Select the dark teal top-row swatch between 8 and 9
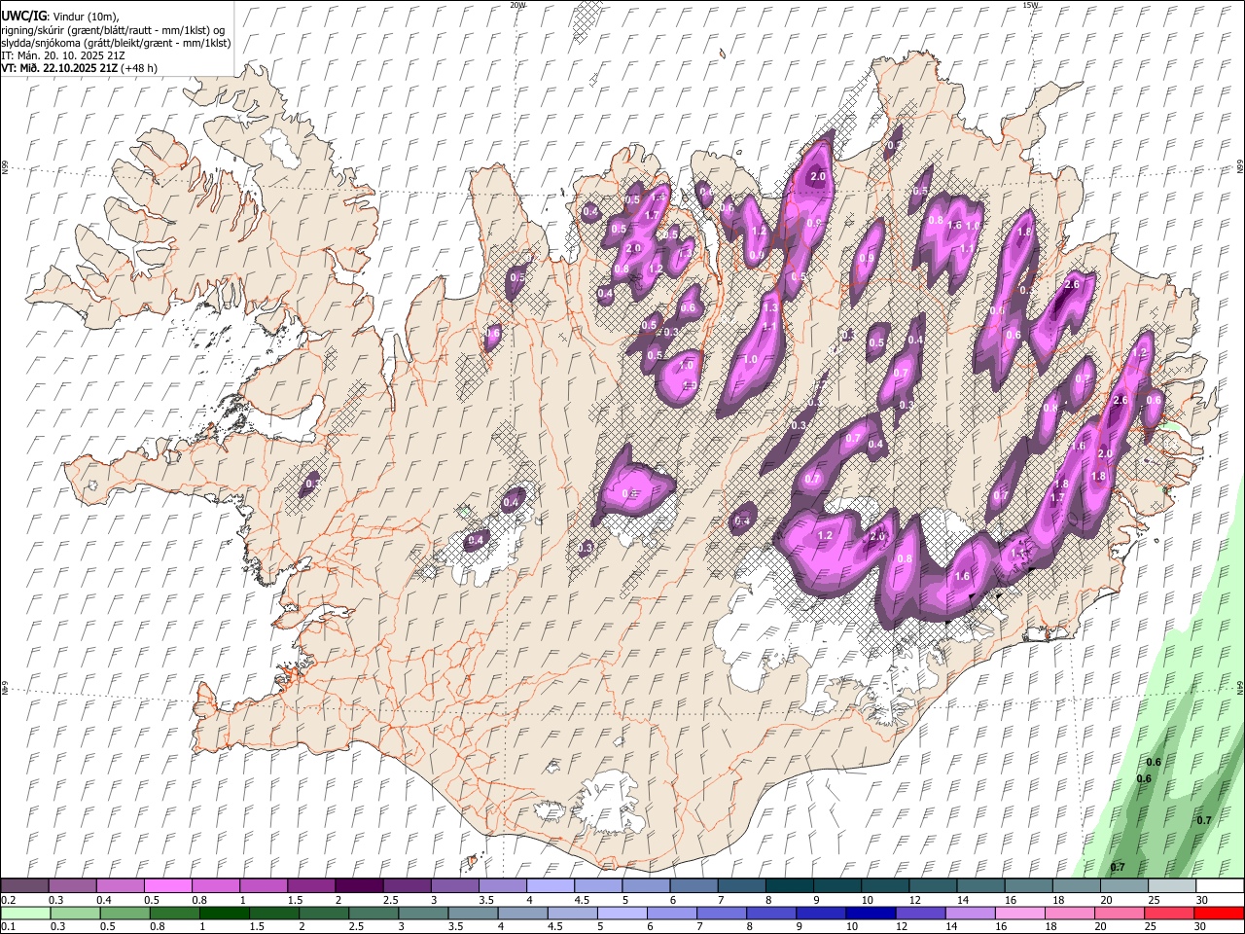 click(789, 885)
